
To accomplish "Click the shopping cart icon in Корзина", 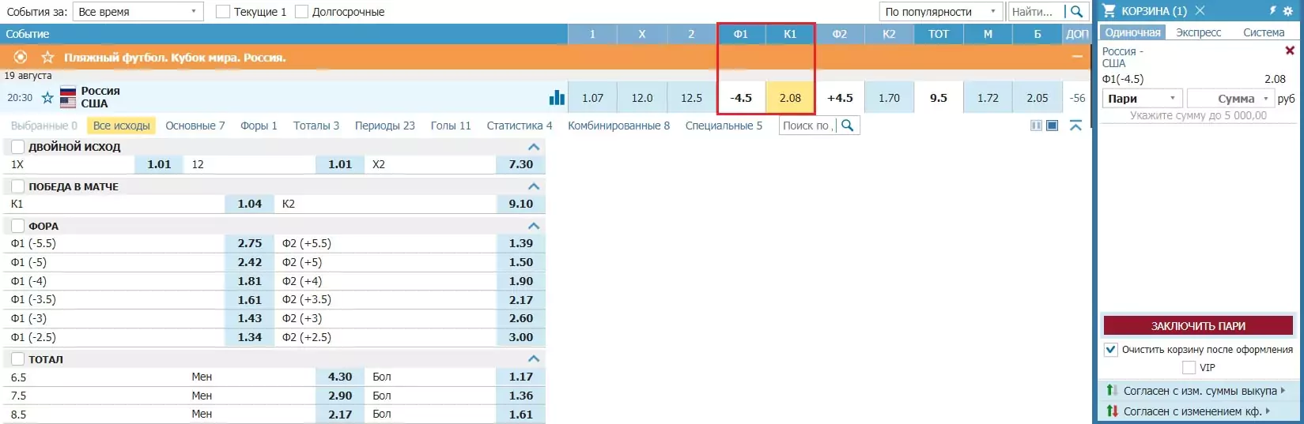I will 1109,10.
